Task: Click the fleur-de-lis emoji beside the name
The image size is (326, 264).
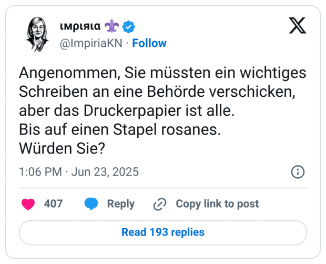Action: pos(112,26)
